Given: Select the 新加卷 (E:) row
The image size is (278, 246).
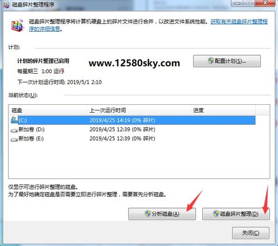Looking at the screenshot, I should pos(133,138).
